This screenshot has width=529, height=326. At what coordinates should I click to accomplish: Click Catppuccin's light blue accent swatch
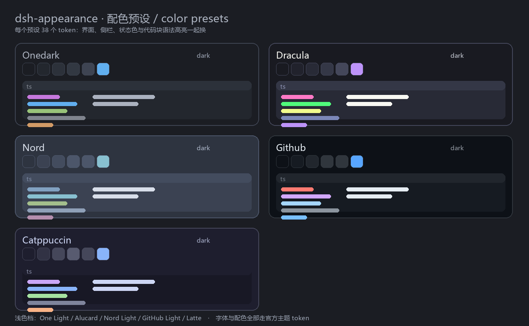coord(103,254)
